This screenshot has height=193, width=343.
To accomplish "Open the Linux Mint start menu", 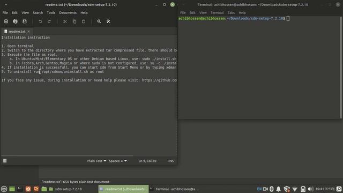I will tap(4, 189).
